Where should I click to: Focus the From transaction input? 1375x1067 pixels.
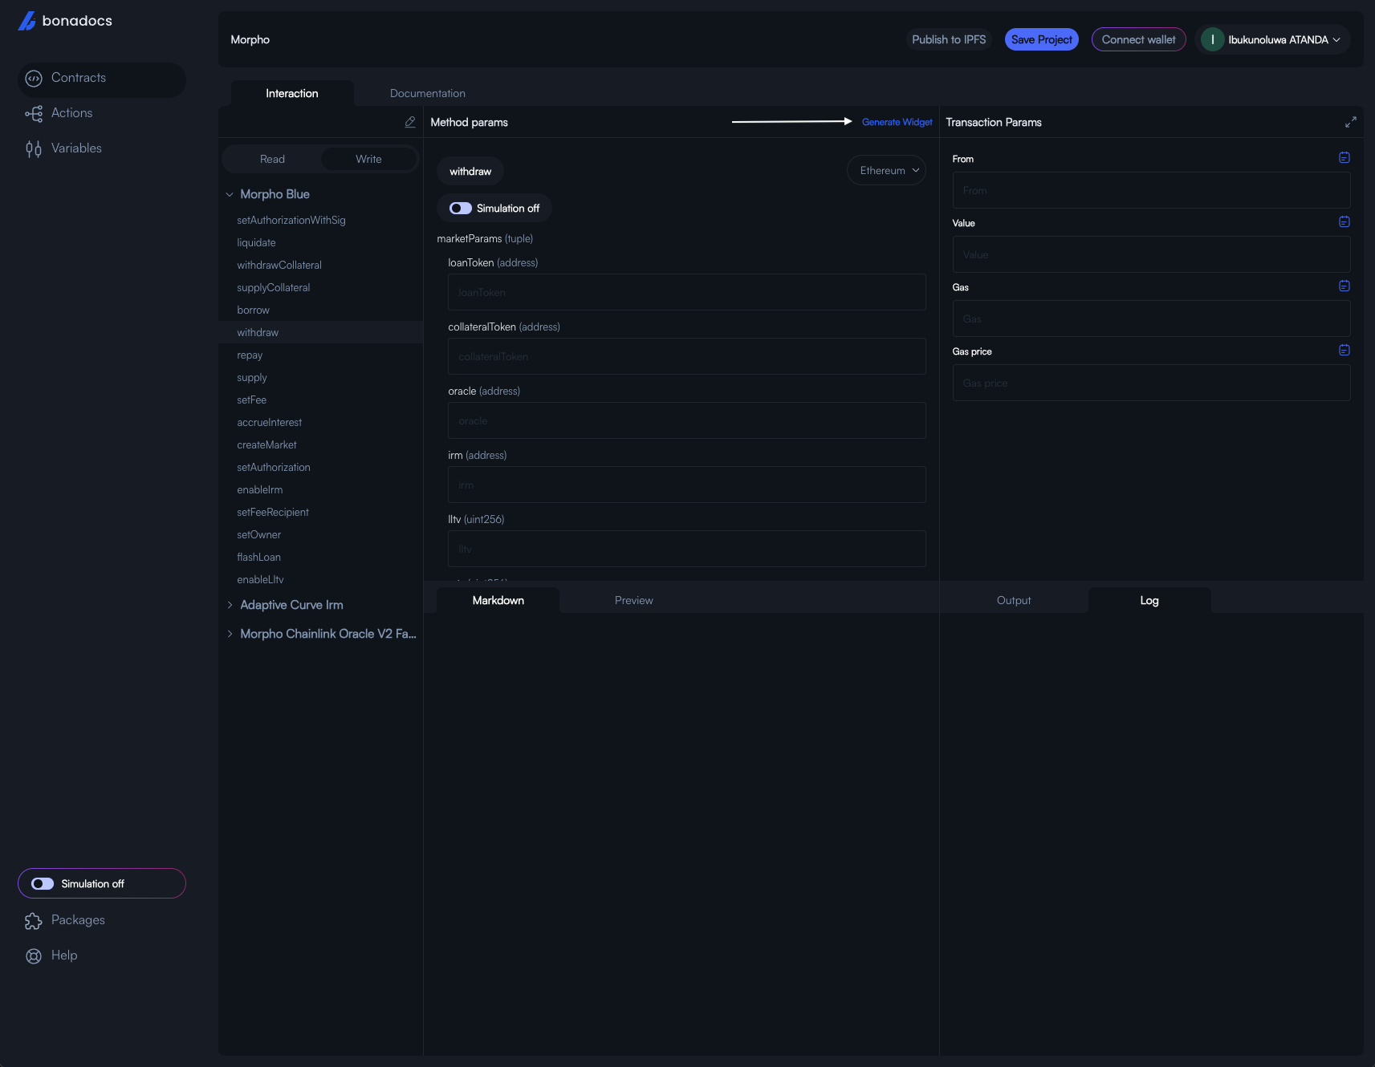click(1151, 190)
